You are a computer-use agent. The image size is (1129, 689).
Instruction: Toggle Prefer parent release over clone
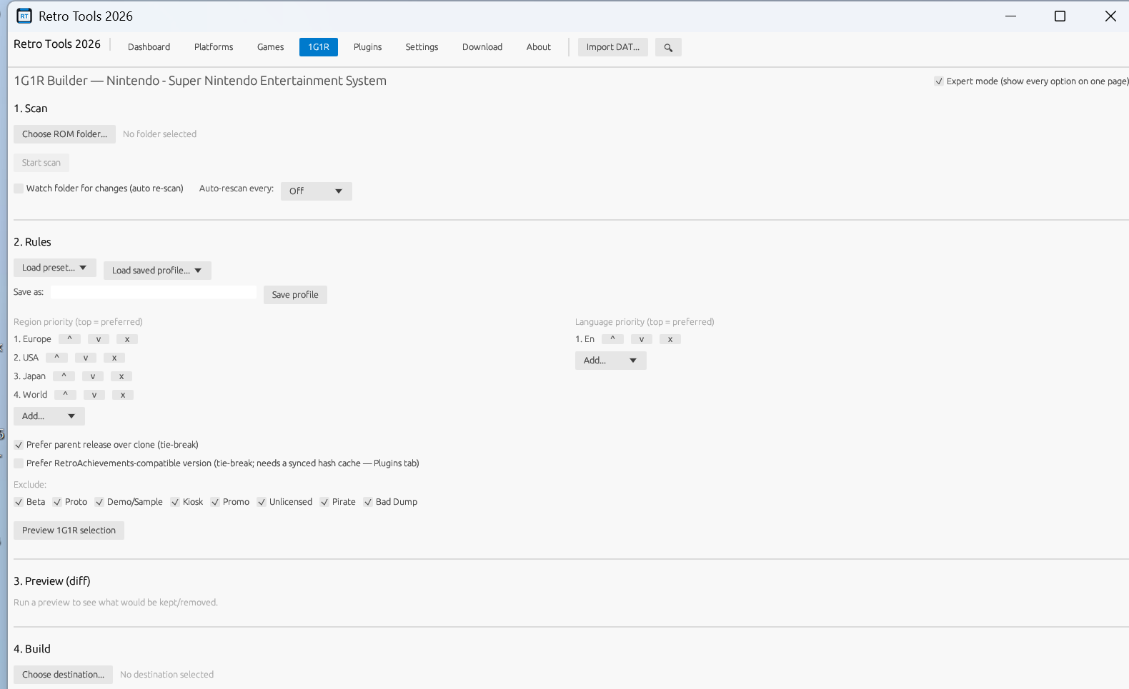coord(19,445)
